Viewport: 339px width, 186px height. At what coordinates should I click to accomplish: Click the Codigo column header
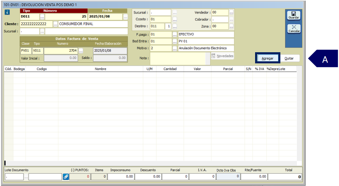[x=42, y=69]
